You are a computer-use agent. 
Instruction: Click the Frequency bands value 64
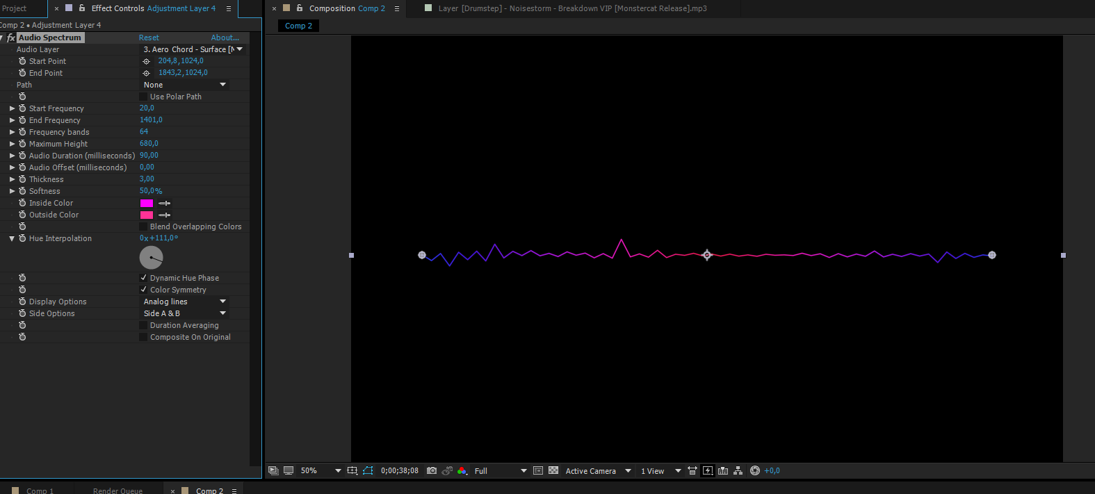click(x=144, y=132)
